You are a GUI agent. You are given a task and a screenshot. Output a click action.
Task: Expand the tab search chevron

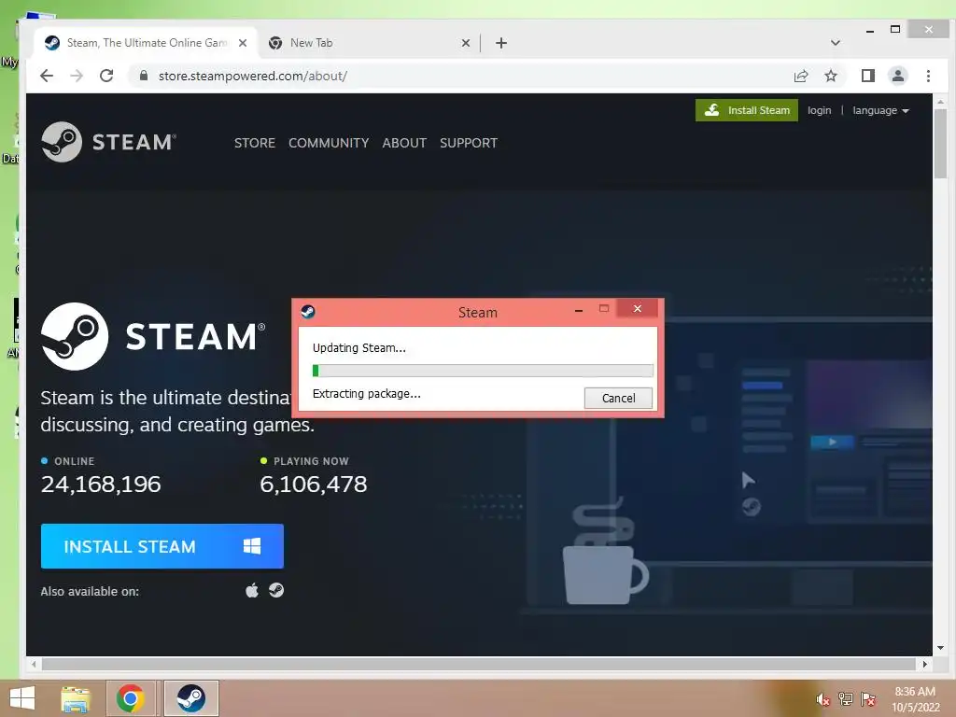(836, 43)
